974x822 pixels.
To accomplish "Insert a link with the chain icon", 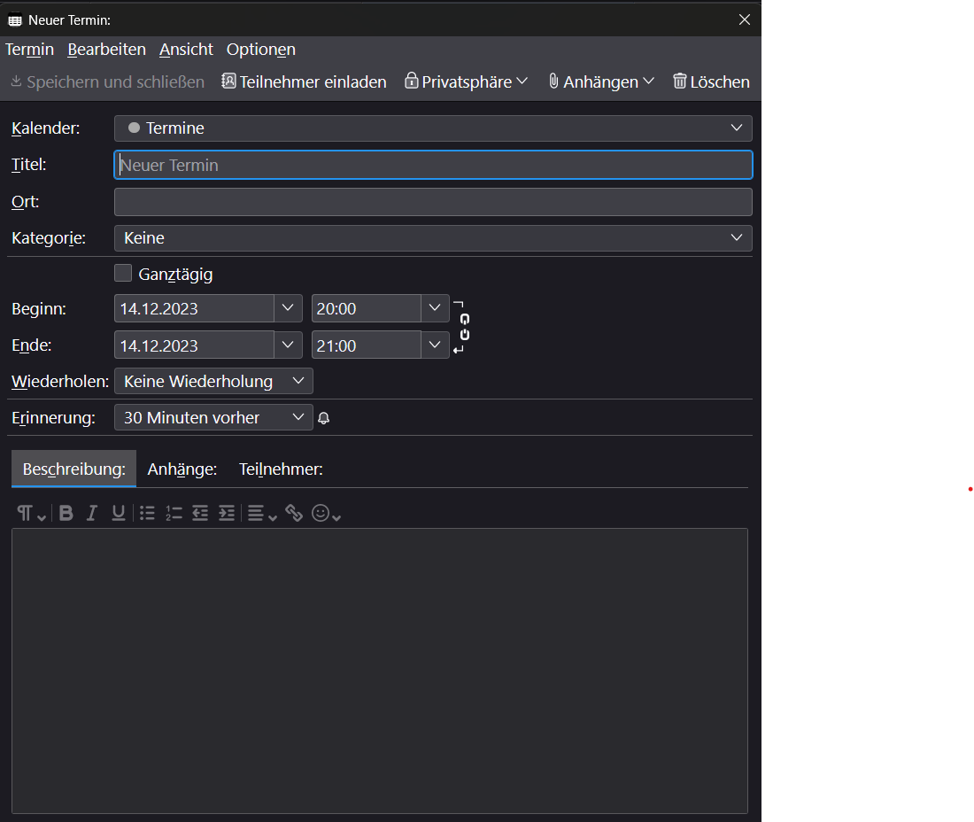I will point(294,514).
